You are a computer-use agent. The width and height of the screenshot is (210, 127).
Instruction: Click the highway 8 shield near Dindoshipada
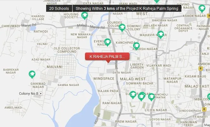(204, 109)
